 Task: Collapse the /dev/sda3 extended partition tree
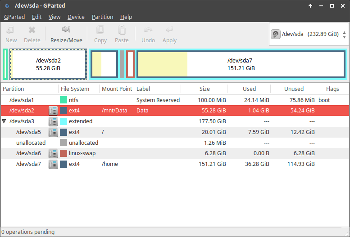click(x=4, y=121)
